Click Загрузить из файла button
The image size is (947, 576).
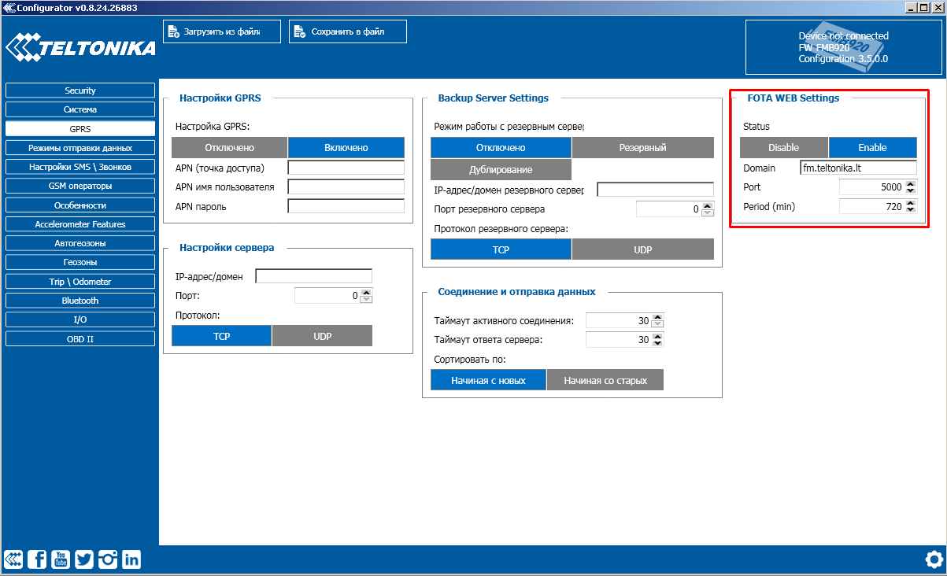[222, 31]
